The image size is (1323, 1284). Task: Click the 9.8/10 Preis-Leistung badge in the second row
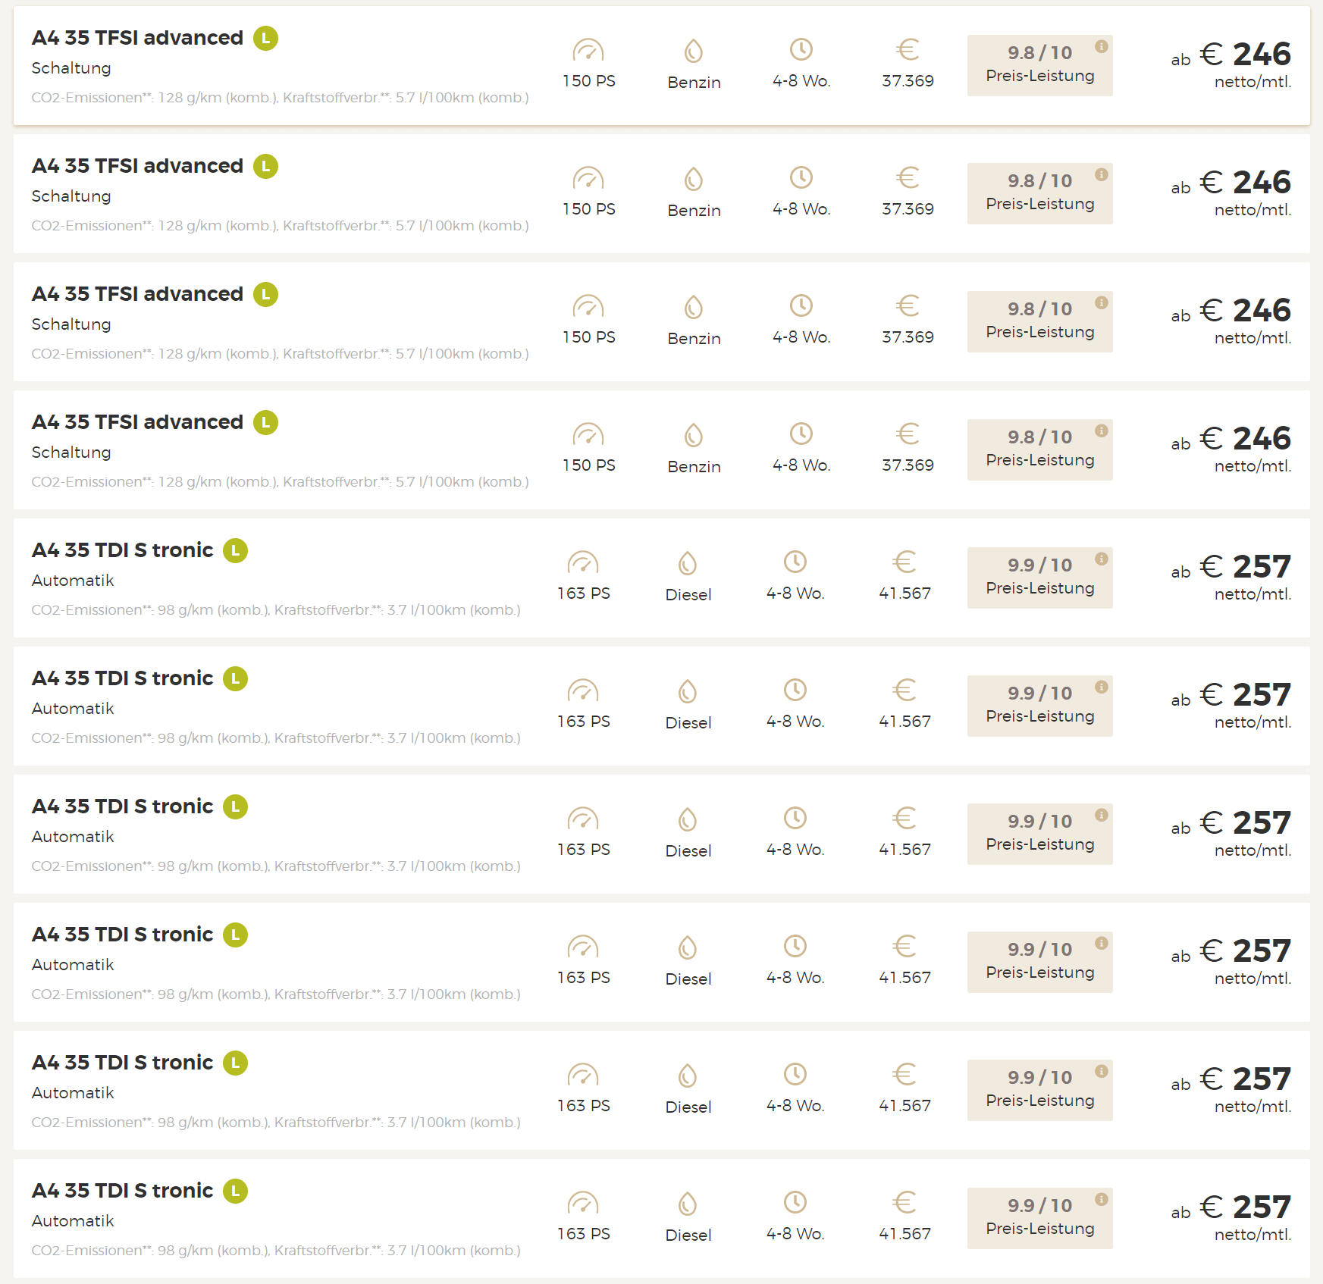click(x=1040, y=193)
